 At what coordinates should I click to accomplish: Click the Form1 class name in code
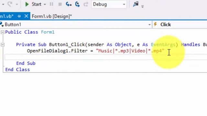tap(48, 32)
